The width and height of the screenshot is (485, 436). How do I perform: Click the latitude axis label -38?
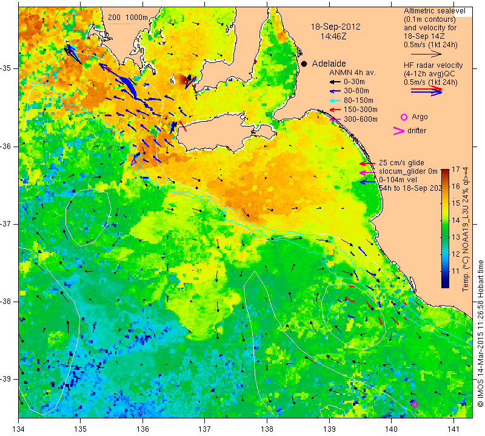5,302
